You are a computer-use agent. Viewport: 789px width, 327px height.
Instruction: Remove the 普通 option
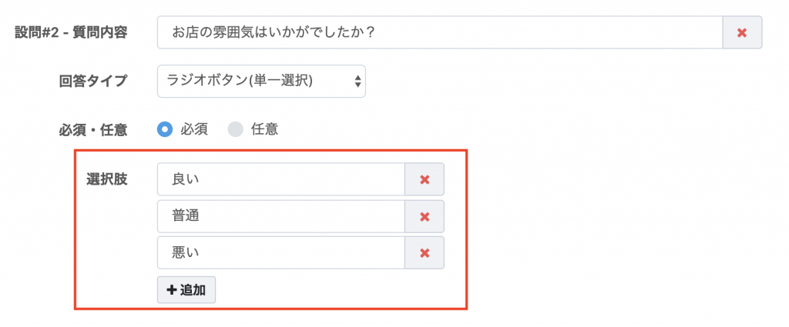pyautogui.click(x=424, y=216)
